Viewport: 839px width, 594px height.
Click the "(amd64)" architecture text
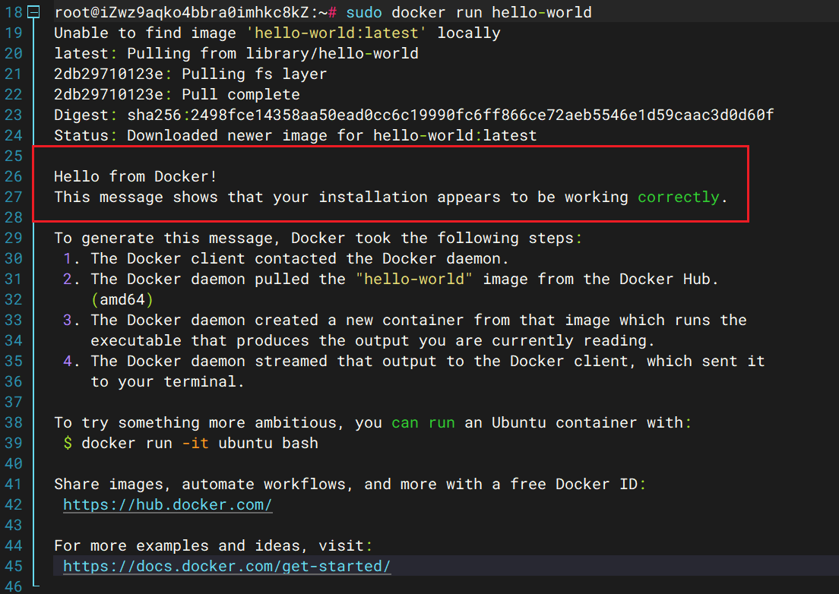coord(122,299)
